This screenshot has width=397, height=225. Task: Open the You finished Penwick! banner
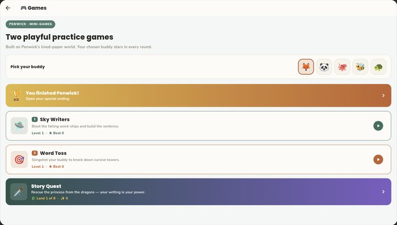tap(198, 95)
